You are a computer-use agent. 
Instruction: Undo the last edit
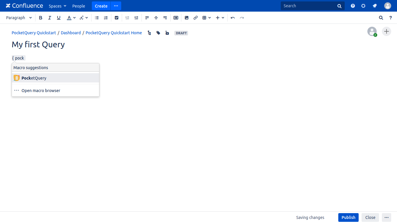point(233,18)
